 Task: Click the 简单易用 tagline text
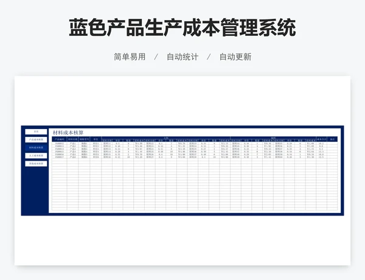pyautogui.click(x=130, y=57)
